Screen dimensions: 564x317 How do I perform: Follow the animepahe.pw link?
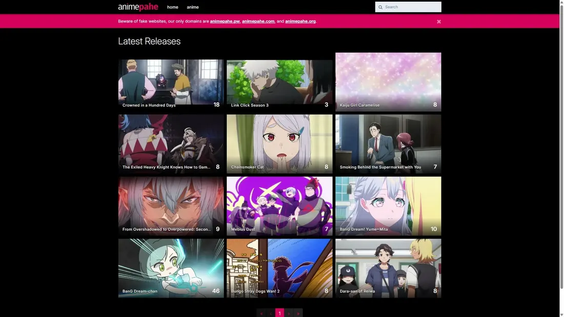point(225,21)
